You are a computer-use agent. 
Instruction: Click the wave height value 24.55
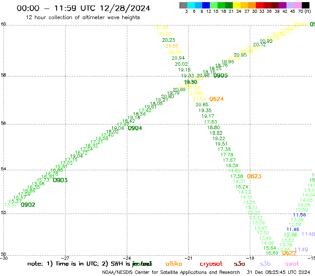coord(172,46)
